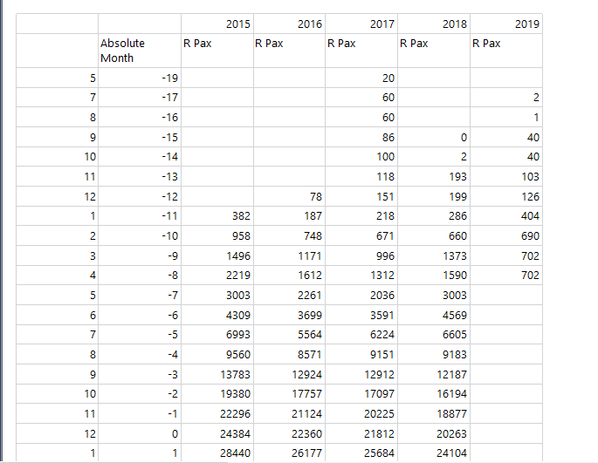Select the Absolute Month header cell
The width and height of the screenshot is (598, 463).
click(x=139, y=51)
